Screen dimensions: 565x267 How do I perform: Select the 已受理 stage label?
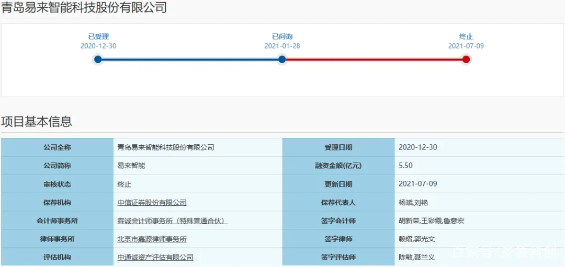pos(98,37)
